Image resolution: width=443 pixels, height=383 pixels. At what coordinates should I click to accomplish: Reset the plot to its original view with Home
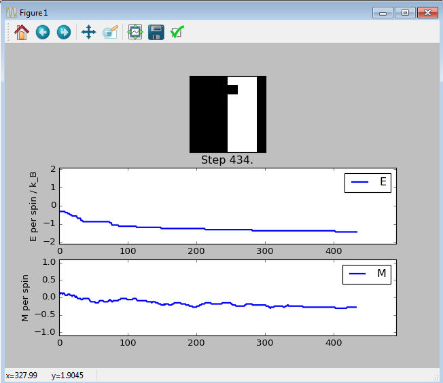22,32
